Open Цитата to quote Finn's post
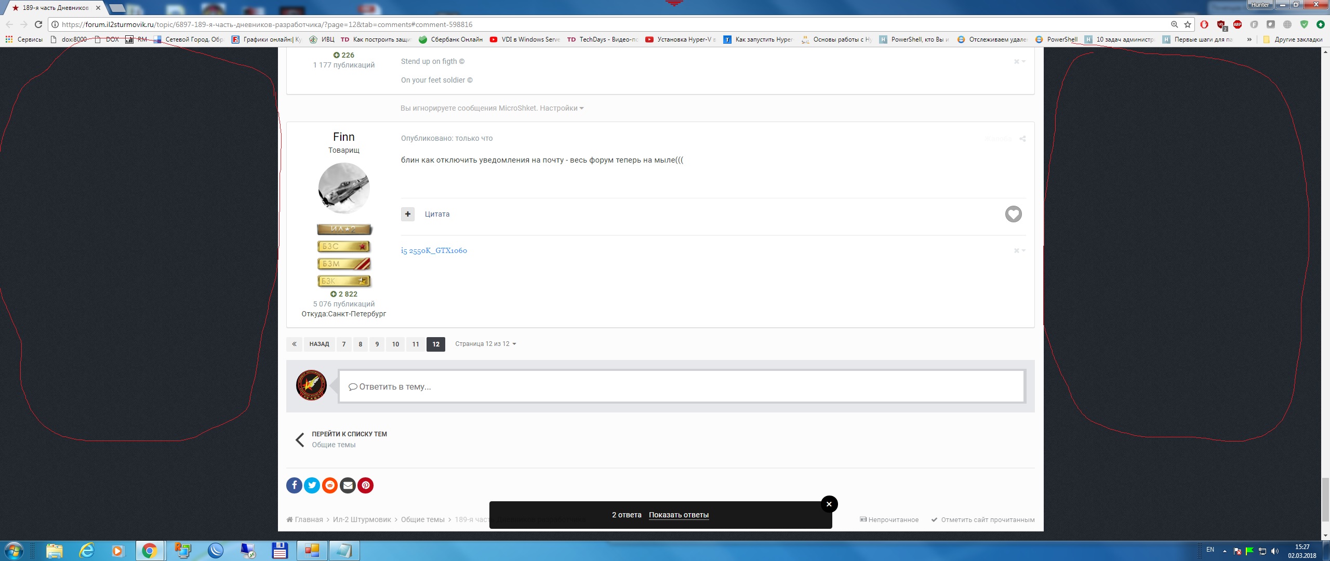This screenshot has height=561, width=1330. [437, 214]
